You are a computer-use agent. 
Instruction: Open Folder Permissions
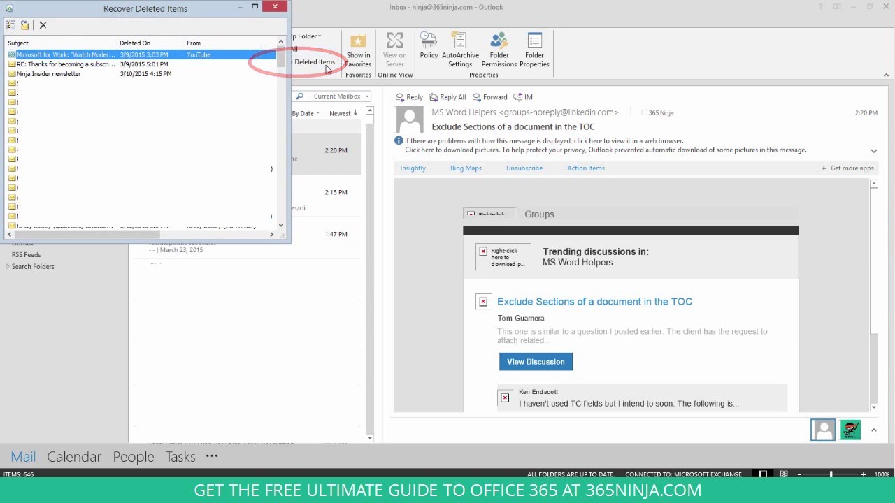coord(499,50)
